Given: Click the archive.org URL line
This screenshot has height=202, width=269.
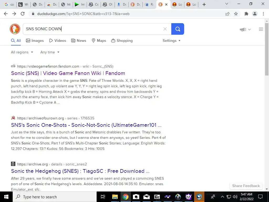Looking at the screenshot, I should pos(52,164).
